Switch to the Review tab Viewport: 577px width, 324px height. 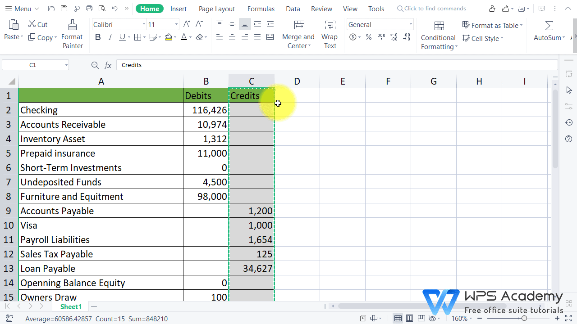point(322,9)
